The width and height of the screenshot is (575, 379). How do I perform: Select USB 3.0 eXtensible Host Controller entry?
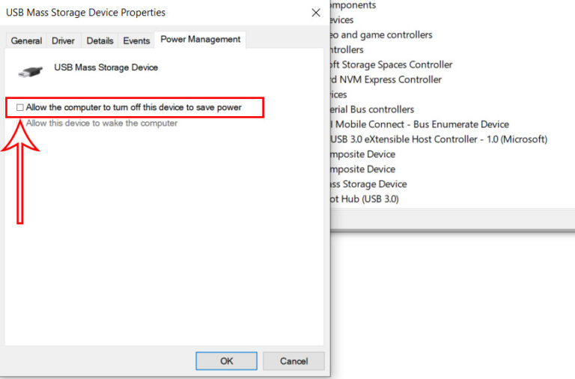coord(439,139)
